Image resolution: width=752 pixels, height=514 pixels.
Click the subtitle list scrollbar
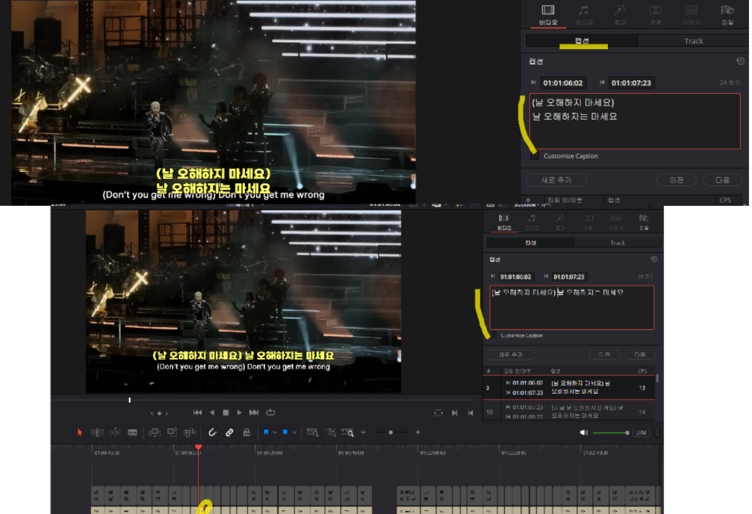[657, 378]
